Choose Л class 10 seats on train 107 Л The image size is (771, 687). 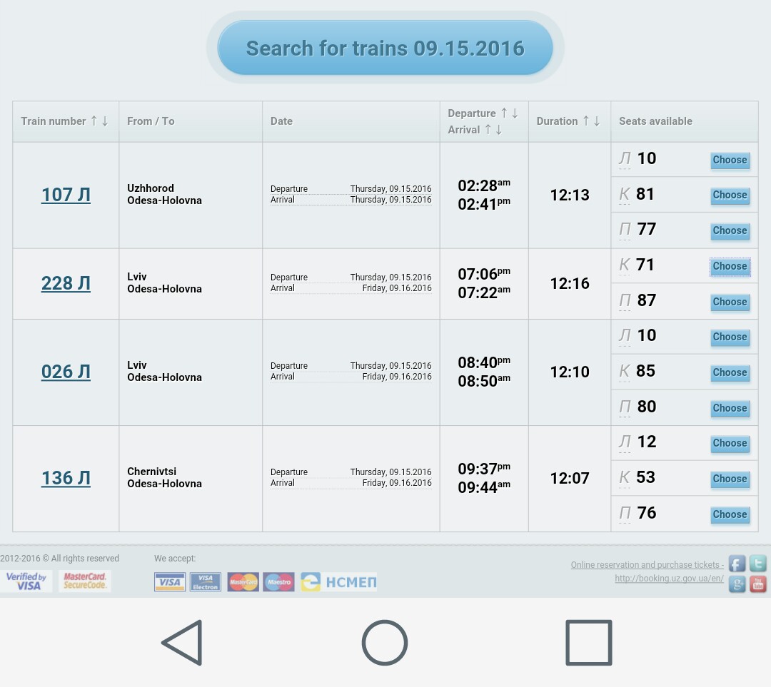[730, 160]
